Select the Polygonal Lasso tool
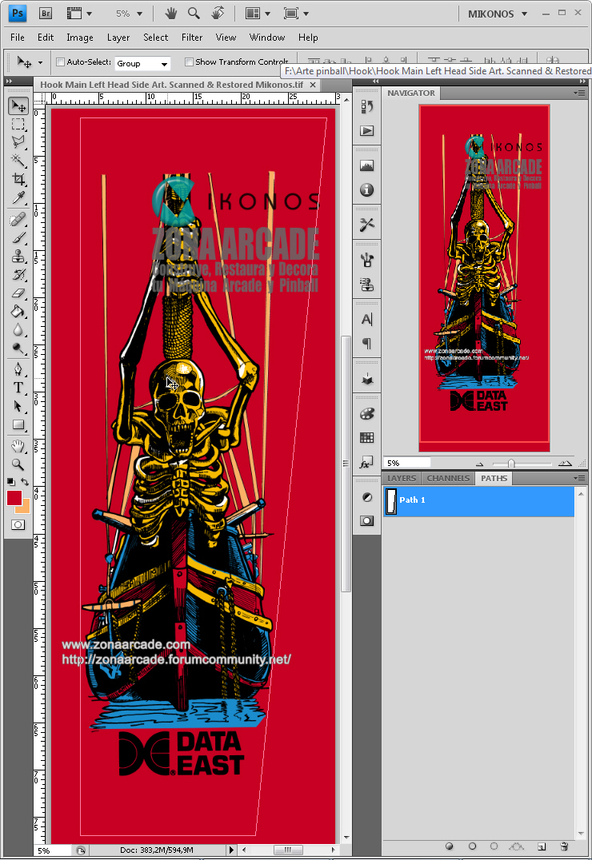The image size is (592, 860). [18, 142]
